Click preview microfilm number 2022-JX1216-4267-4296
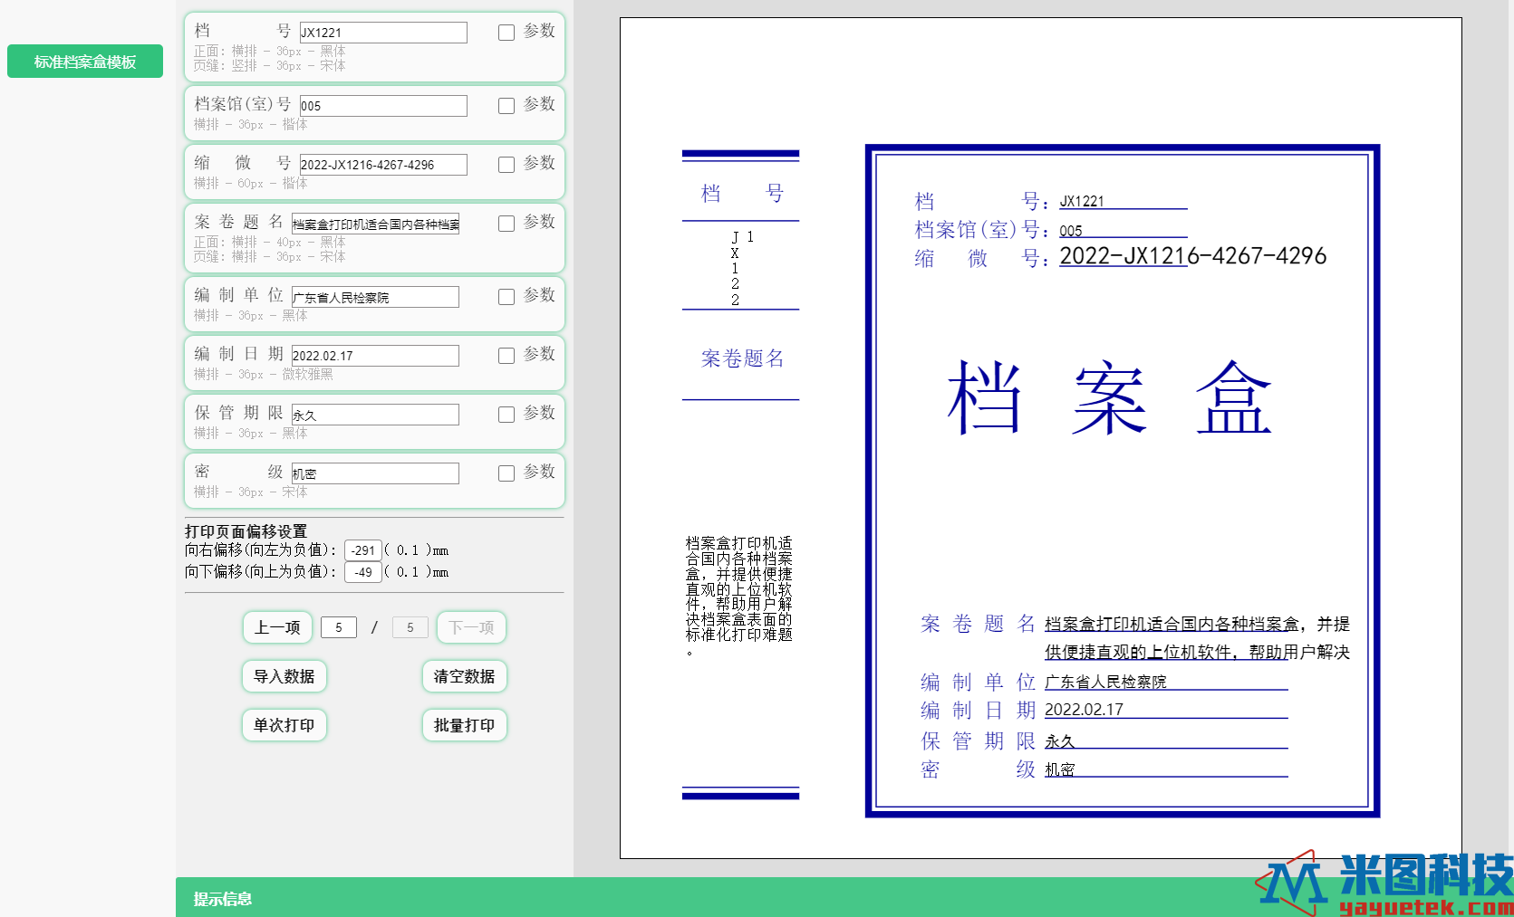Viewport: 1514px width, 917px height. [1193, 256]
